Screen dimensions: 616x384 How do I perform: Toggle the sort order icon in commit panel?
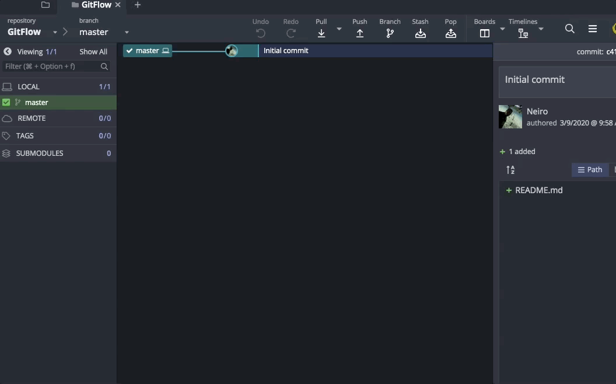coord(510,170)
